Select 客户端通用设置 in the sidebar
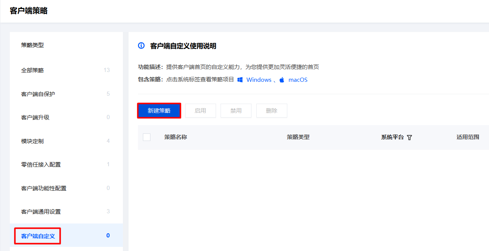Viewport: 489px width, 251px height. click(x=66, y=212)
